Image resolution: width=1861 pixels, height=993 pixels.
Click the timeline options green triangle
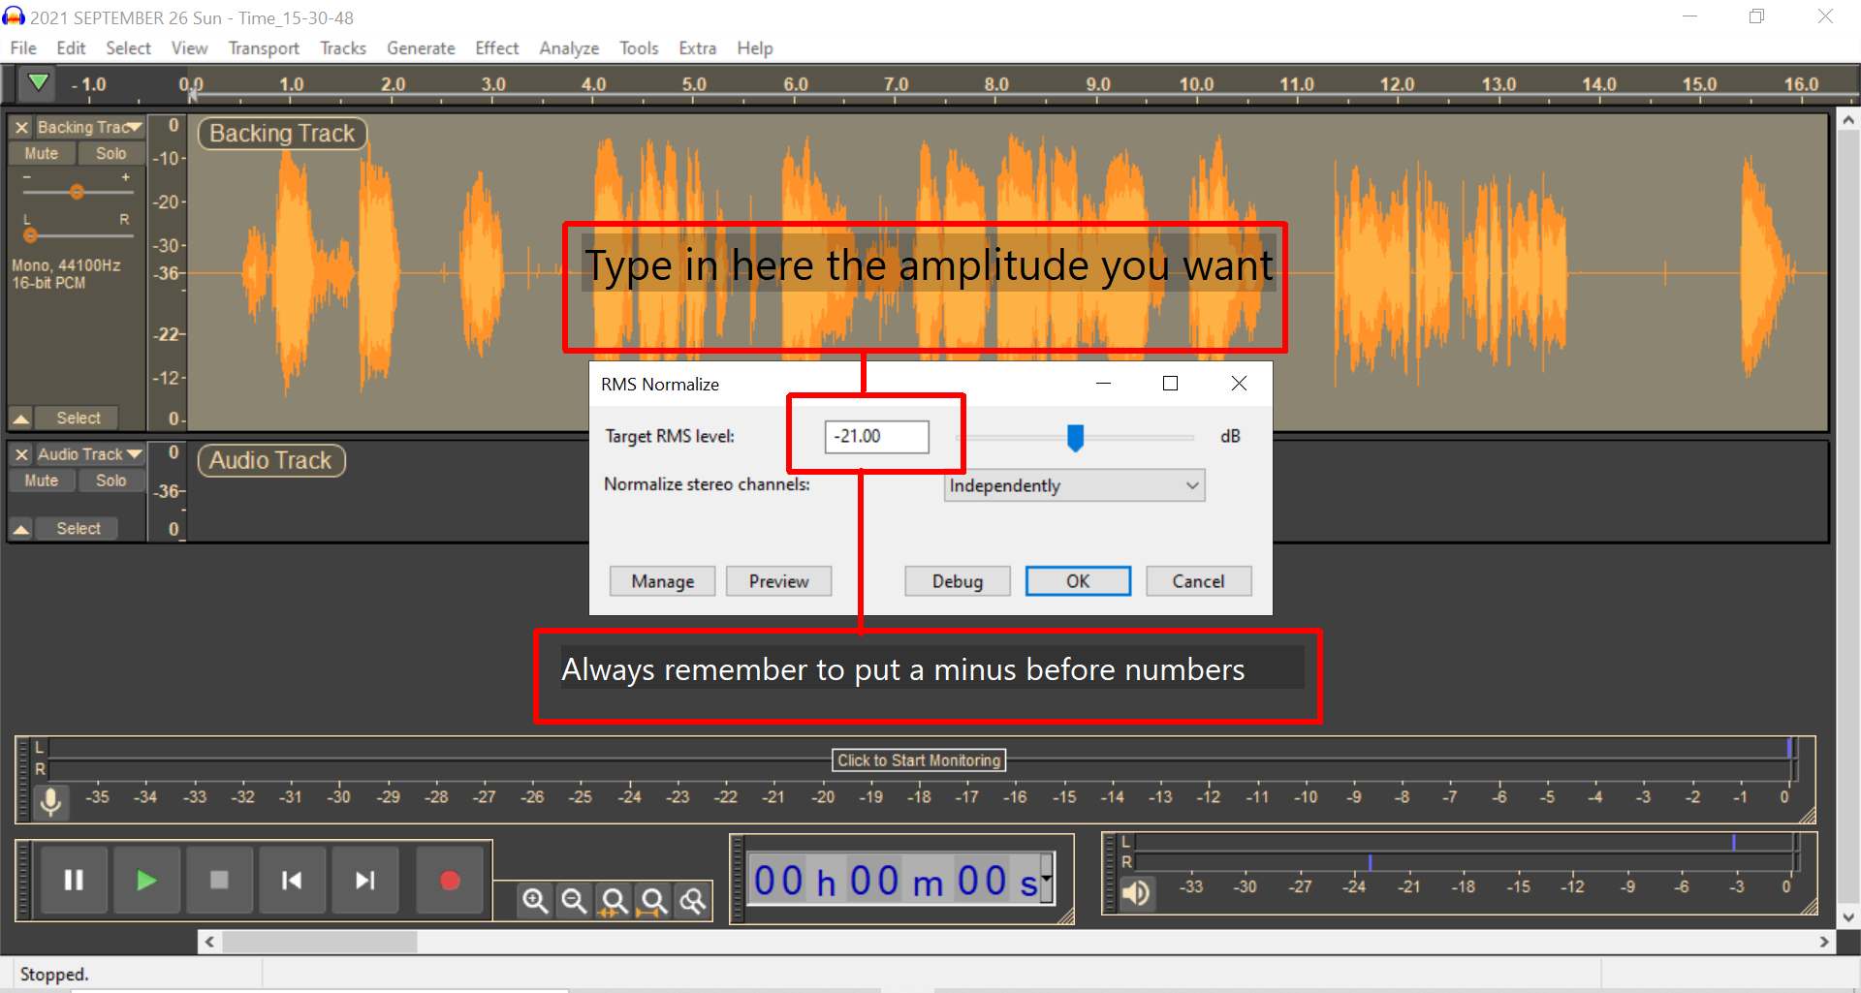click(38, 83)
